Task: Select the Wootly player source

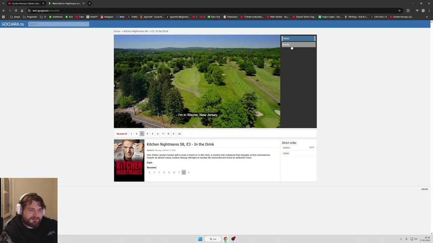Action: coord(298,45)
